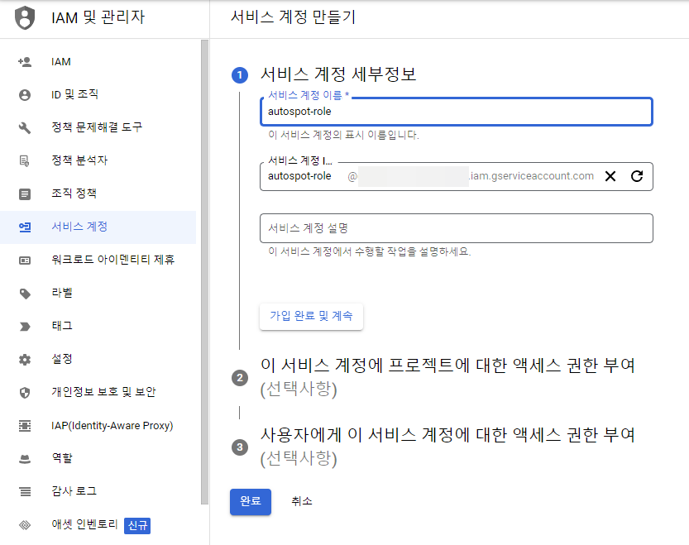Click the 취소 cancel button

(x=302, y=501)
